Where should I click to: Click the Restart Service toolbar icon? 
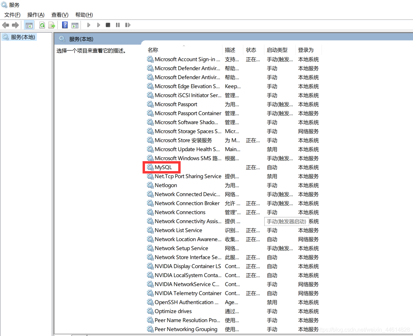(127, 25)
